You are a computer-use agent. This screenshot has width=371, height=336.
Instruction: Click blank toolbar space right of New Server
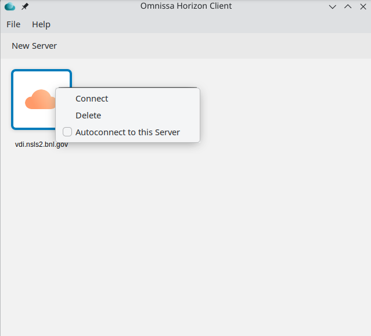(203, 46)
